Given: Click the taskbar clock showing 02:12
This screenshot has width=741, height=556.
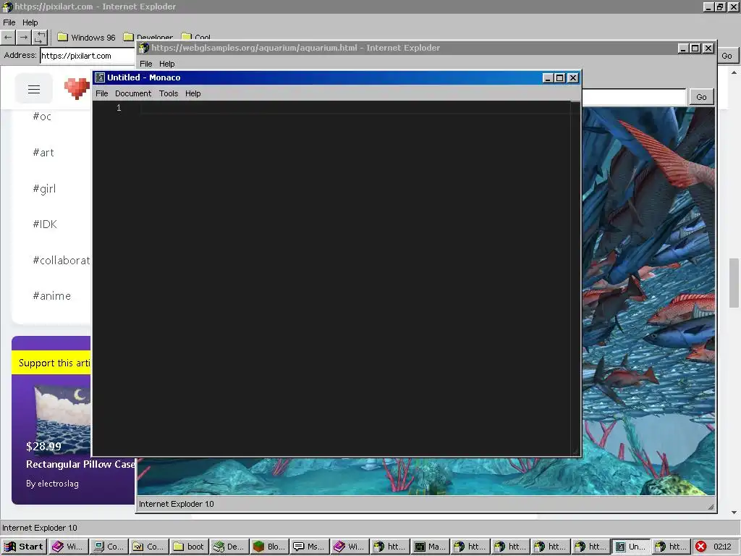Looking at the screenshot, I should point(723,547).
